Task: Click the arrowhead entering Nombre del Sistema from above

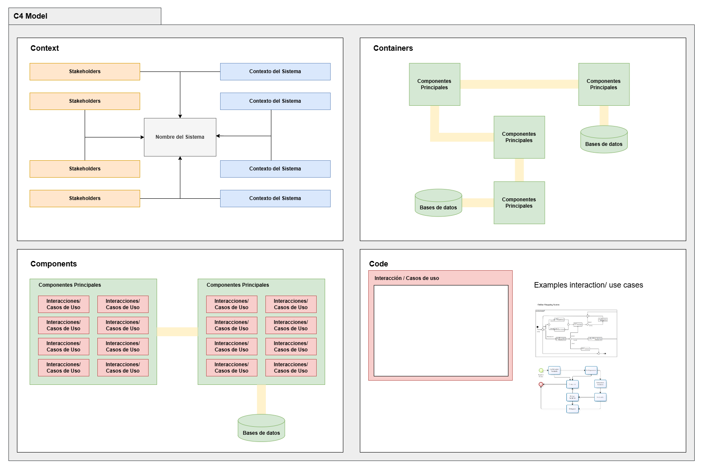Action: coord(180,116)
